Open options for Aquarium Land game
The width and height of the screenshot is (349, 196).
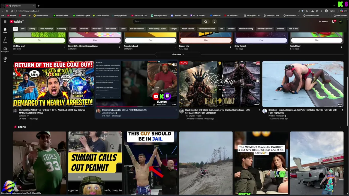(175, 47)
